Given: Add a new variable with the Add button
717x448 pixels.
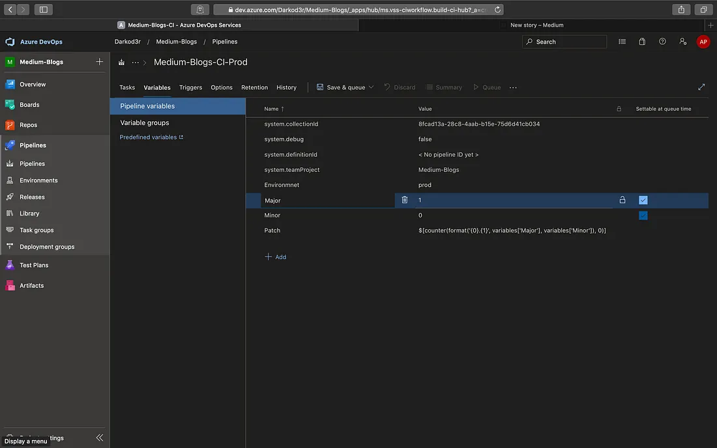Looking at the screenshot, I should 275,257.
